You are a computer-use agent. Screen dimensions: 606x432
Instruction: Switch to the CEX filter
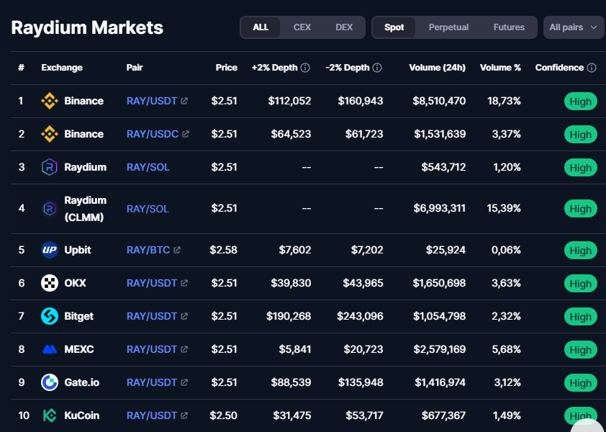[302, 27]
